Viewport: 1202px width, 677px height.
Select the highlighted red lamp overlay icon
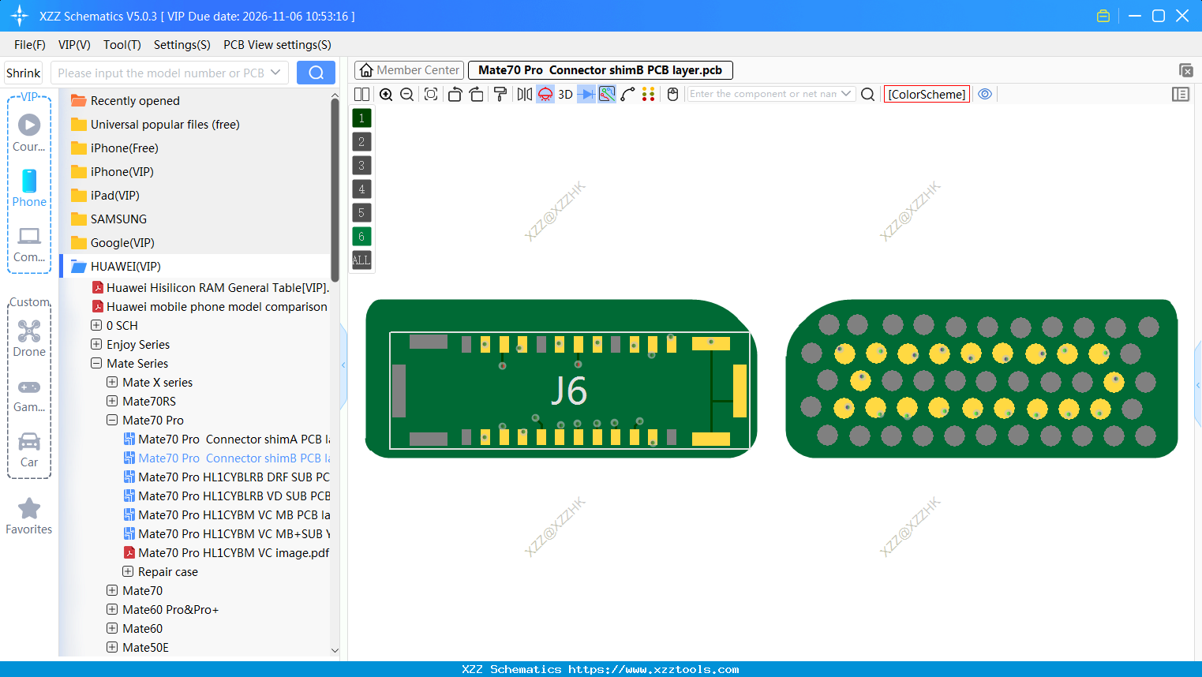[544, 94]
